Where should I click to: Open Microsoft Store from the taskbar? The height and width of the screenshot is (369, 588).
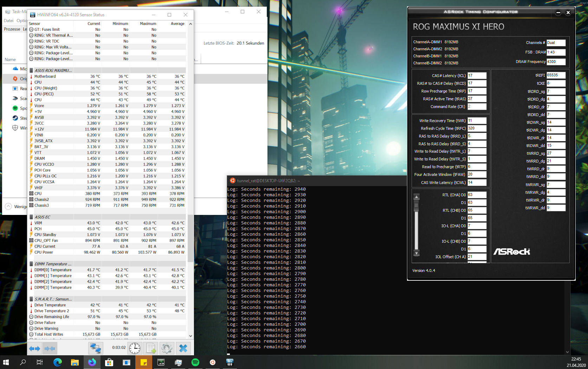click(109, 362)
